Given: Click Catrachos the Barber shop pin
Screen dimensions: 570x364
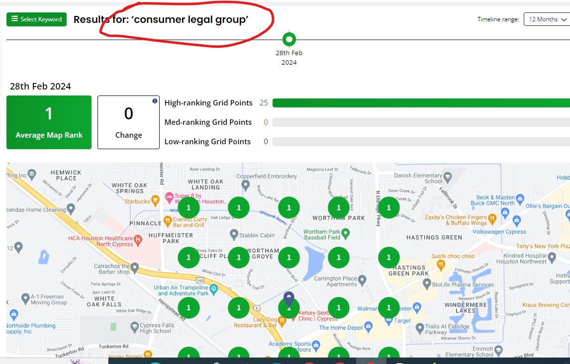Looking at the screenshot, I should [135, 268].
